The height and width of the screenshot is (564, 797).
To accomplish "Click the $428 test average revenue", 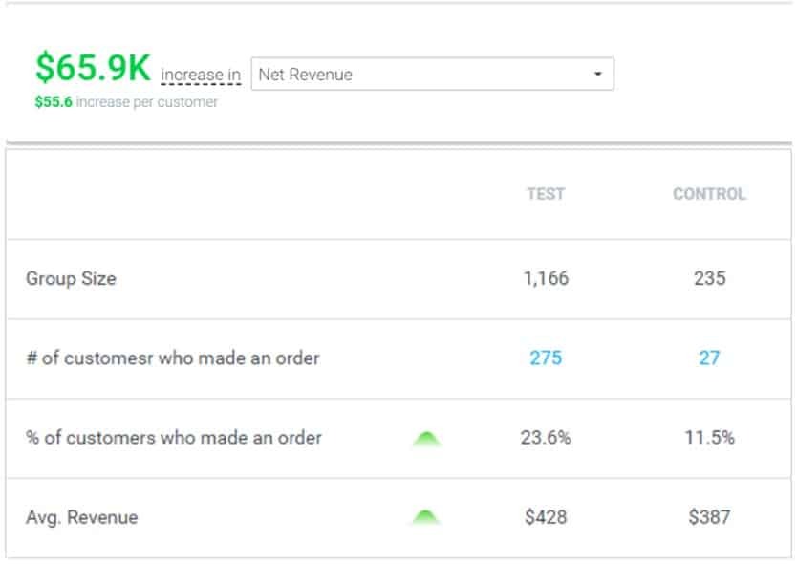I will [x=546, y=517].
